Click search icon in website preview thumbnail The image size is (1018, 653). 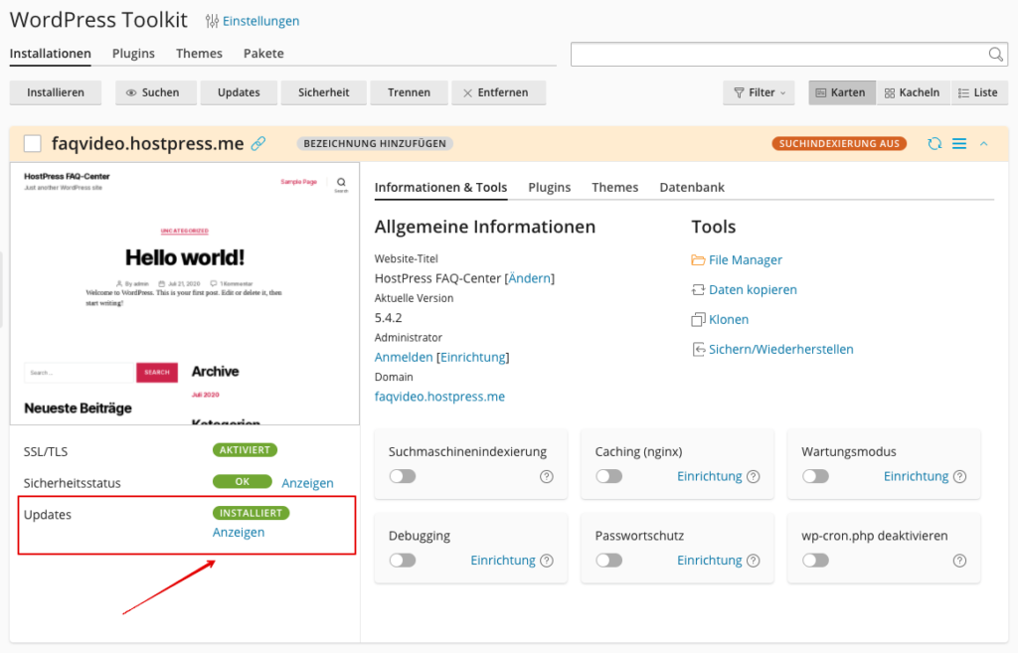coord(341,183)
